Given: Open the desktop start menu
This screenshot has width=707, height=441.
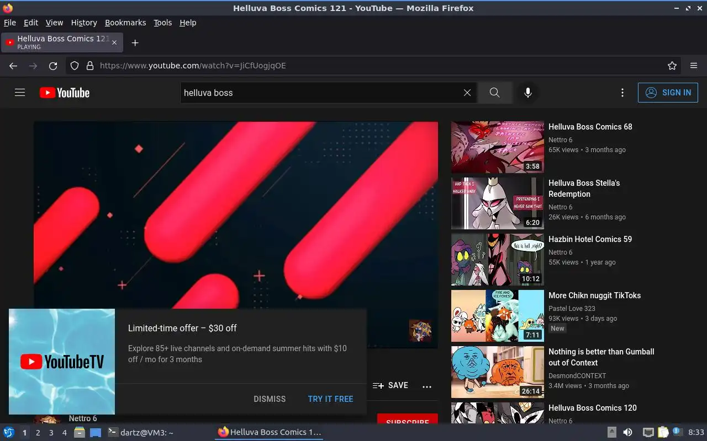Looking at the screenshot, I should (x=9, y=433).
